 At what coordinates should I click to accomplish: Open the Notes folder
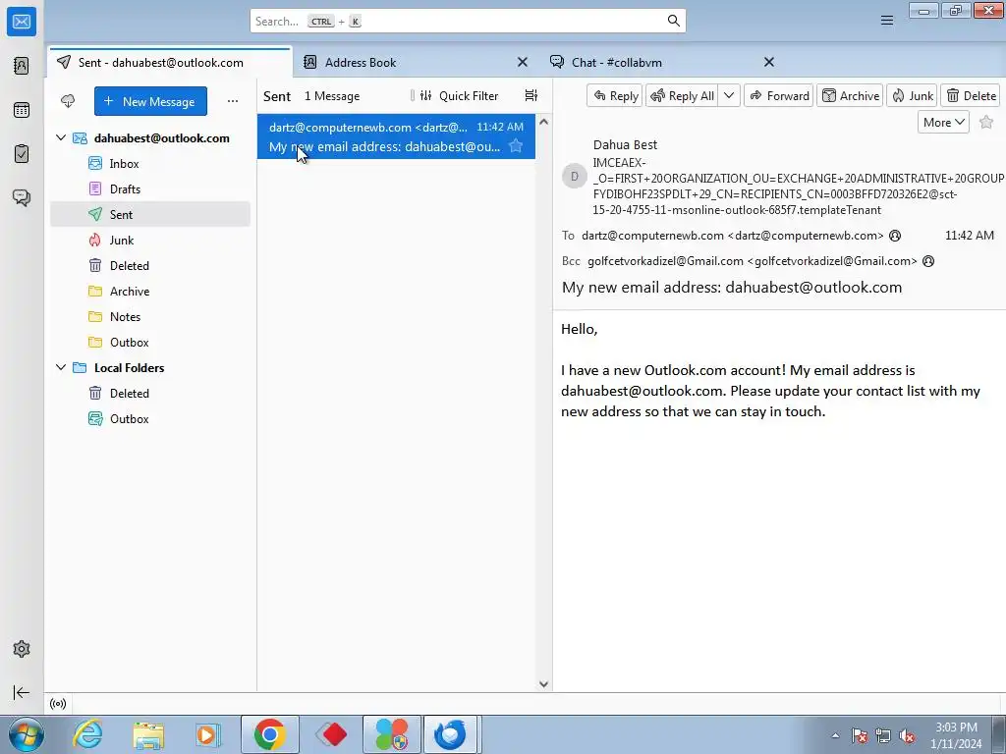point(150,317)
